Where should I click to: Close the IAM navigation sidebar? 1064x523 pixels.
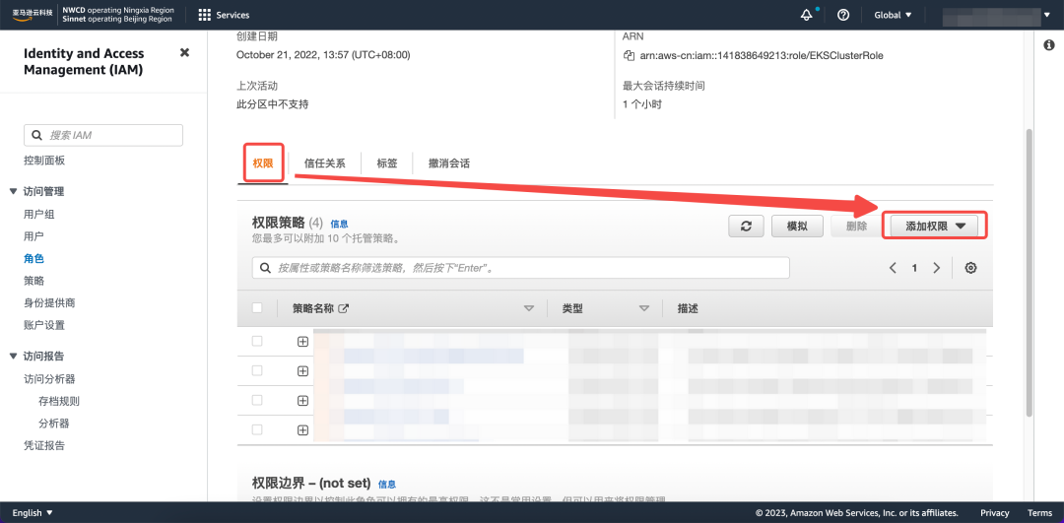tap(184, 53)
